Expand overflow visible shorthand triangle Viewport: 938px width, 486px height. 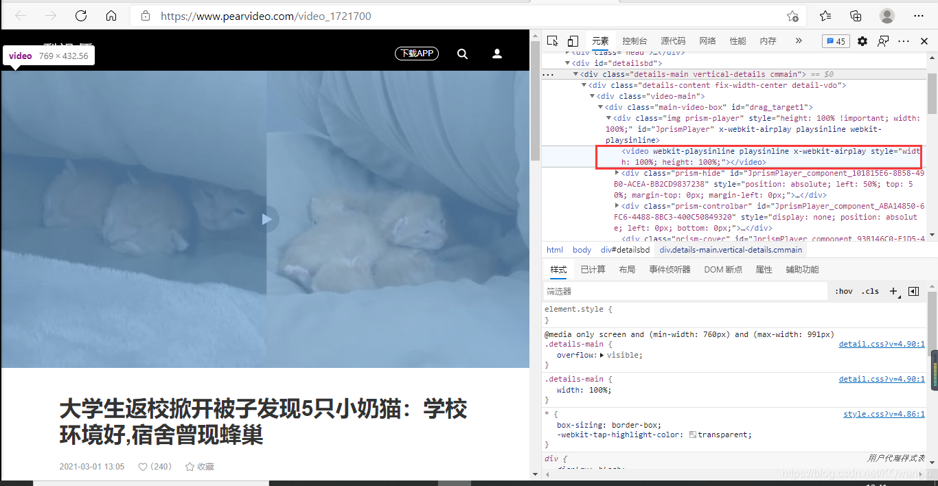[x=602, y=356]
